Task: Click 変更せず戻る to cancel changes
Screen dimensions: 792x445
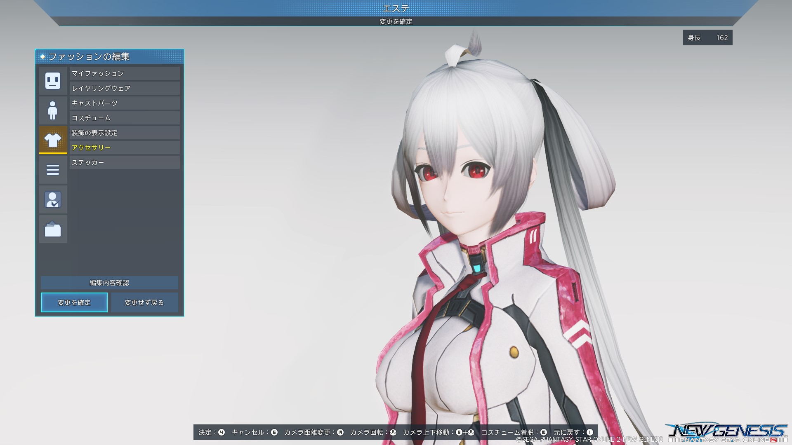Action: coord(144,302)
